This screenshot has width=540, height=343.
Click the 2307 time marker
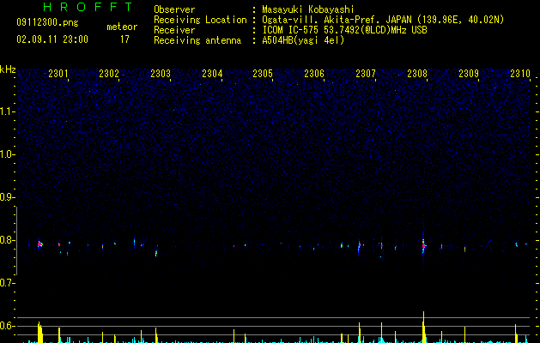366,73
